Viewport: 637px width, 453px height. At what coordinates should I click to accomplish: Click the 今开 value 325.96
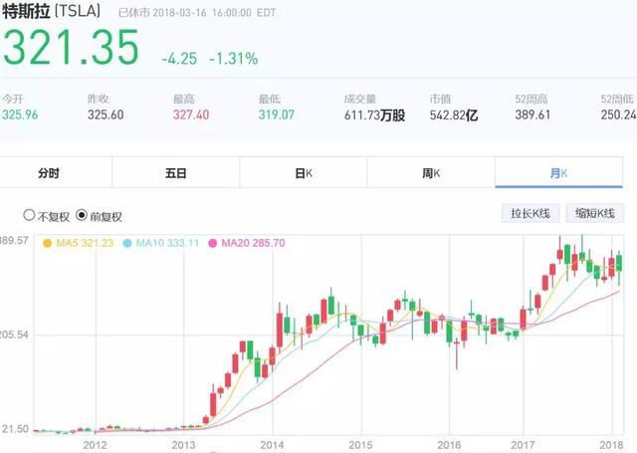point(20,114)
